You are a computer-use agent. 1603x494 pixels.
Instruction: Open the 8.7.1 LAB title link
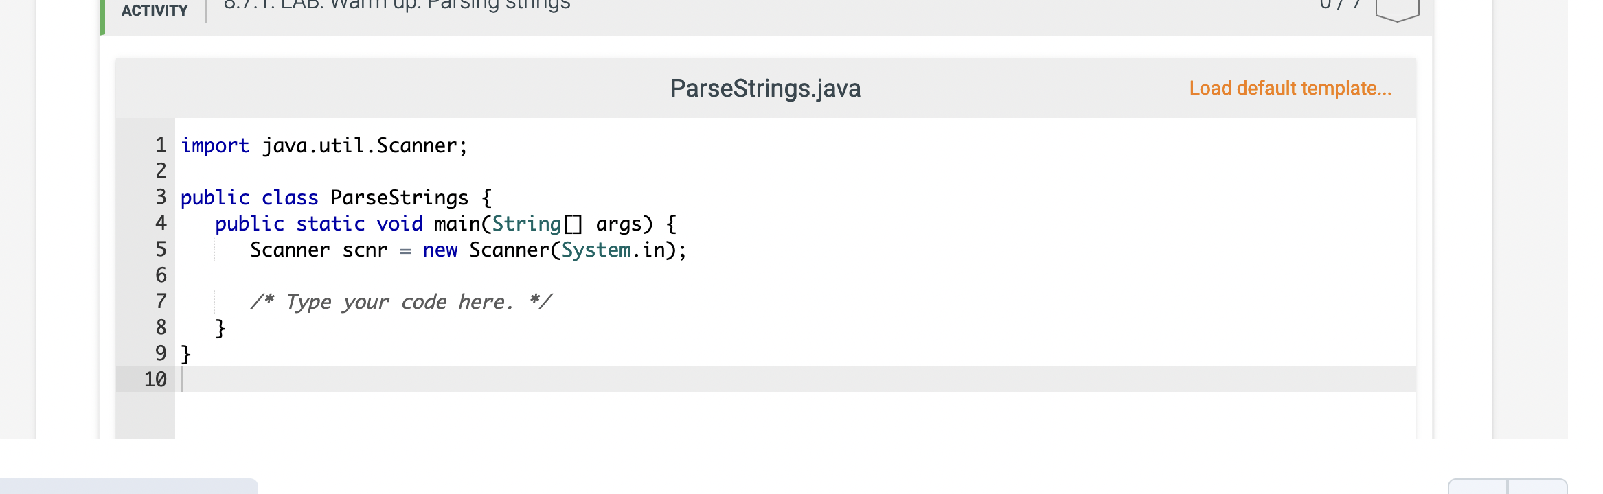(395, 5)
